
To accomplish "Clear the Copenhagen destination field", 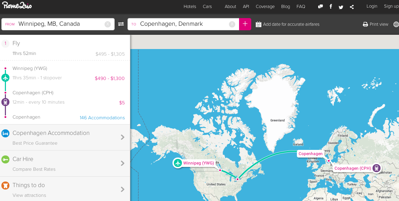I will (x=232, y=24).
